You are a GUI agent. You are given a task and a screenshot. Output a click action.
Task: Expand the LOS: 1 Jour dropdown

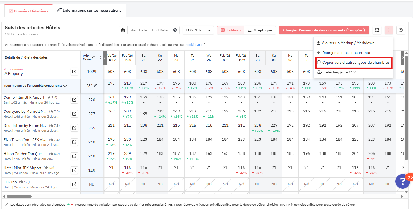point(198,30)
